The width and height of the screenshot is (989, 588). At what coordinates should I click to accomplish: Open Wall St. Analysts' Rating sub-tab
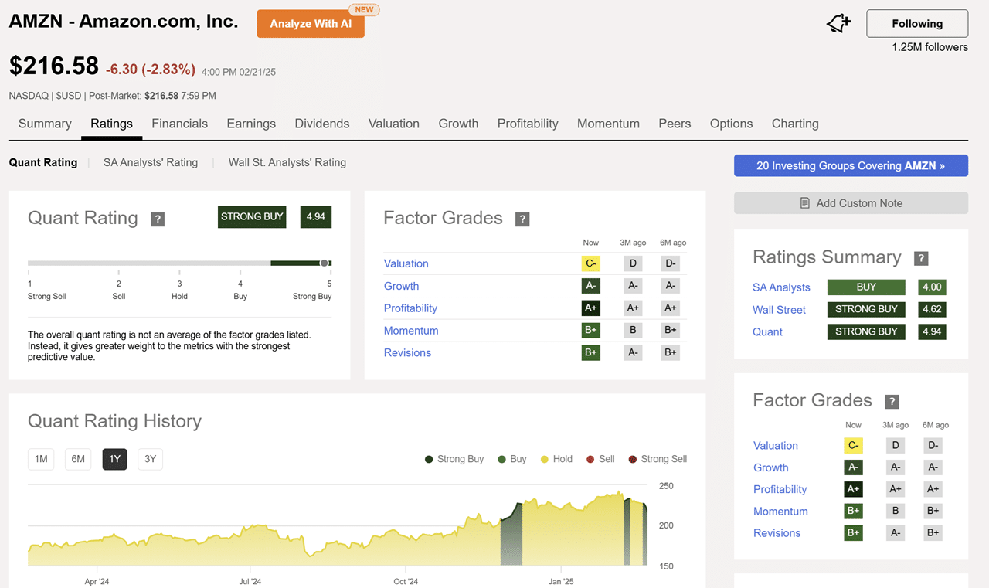[x=287, y=162]
